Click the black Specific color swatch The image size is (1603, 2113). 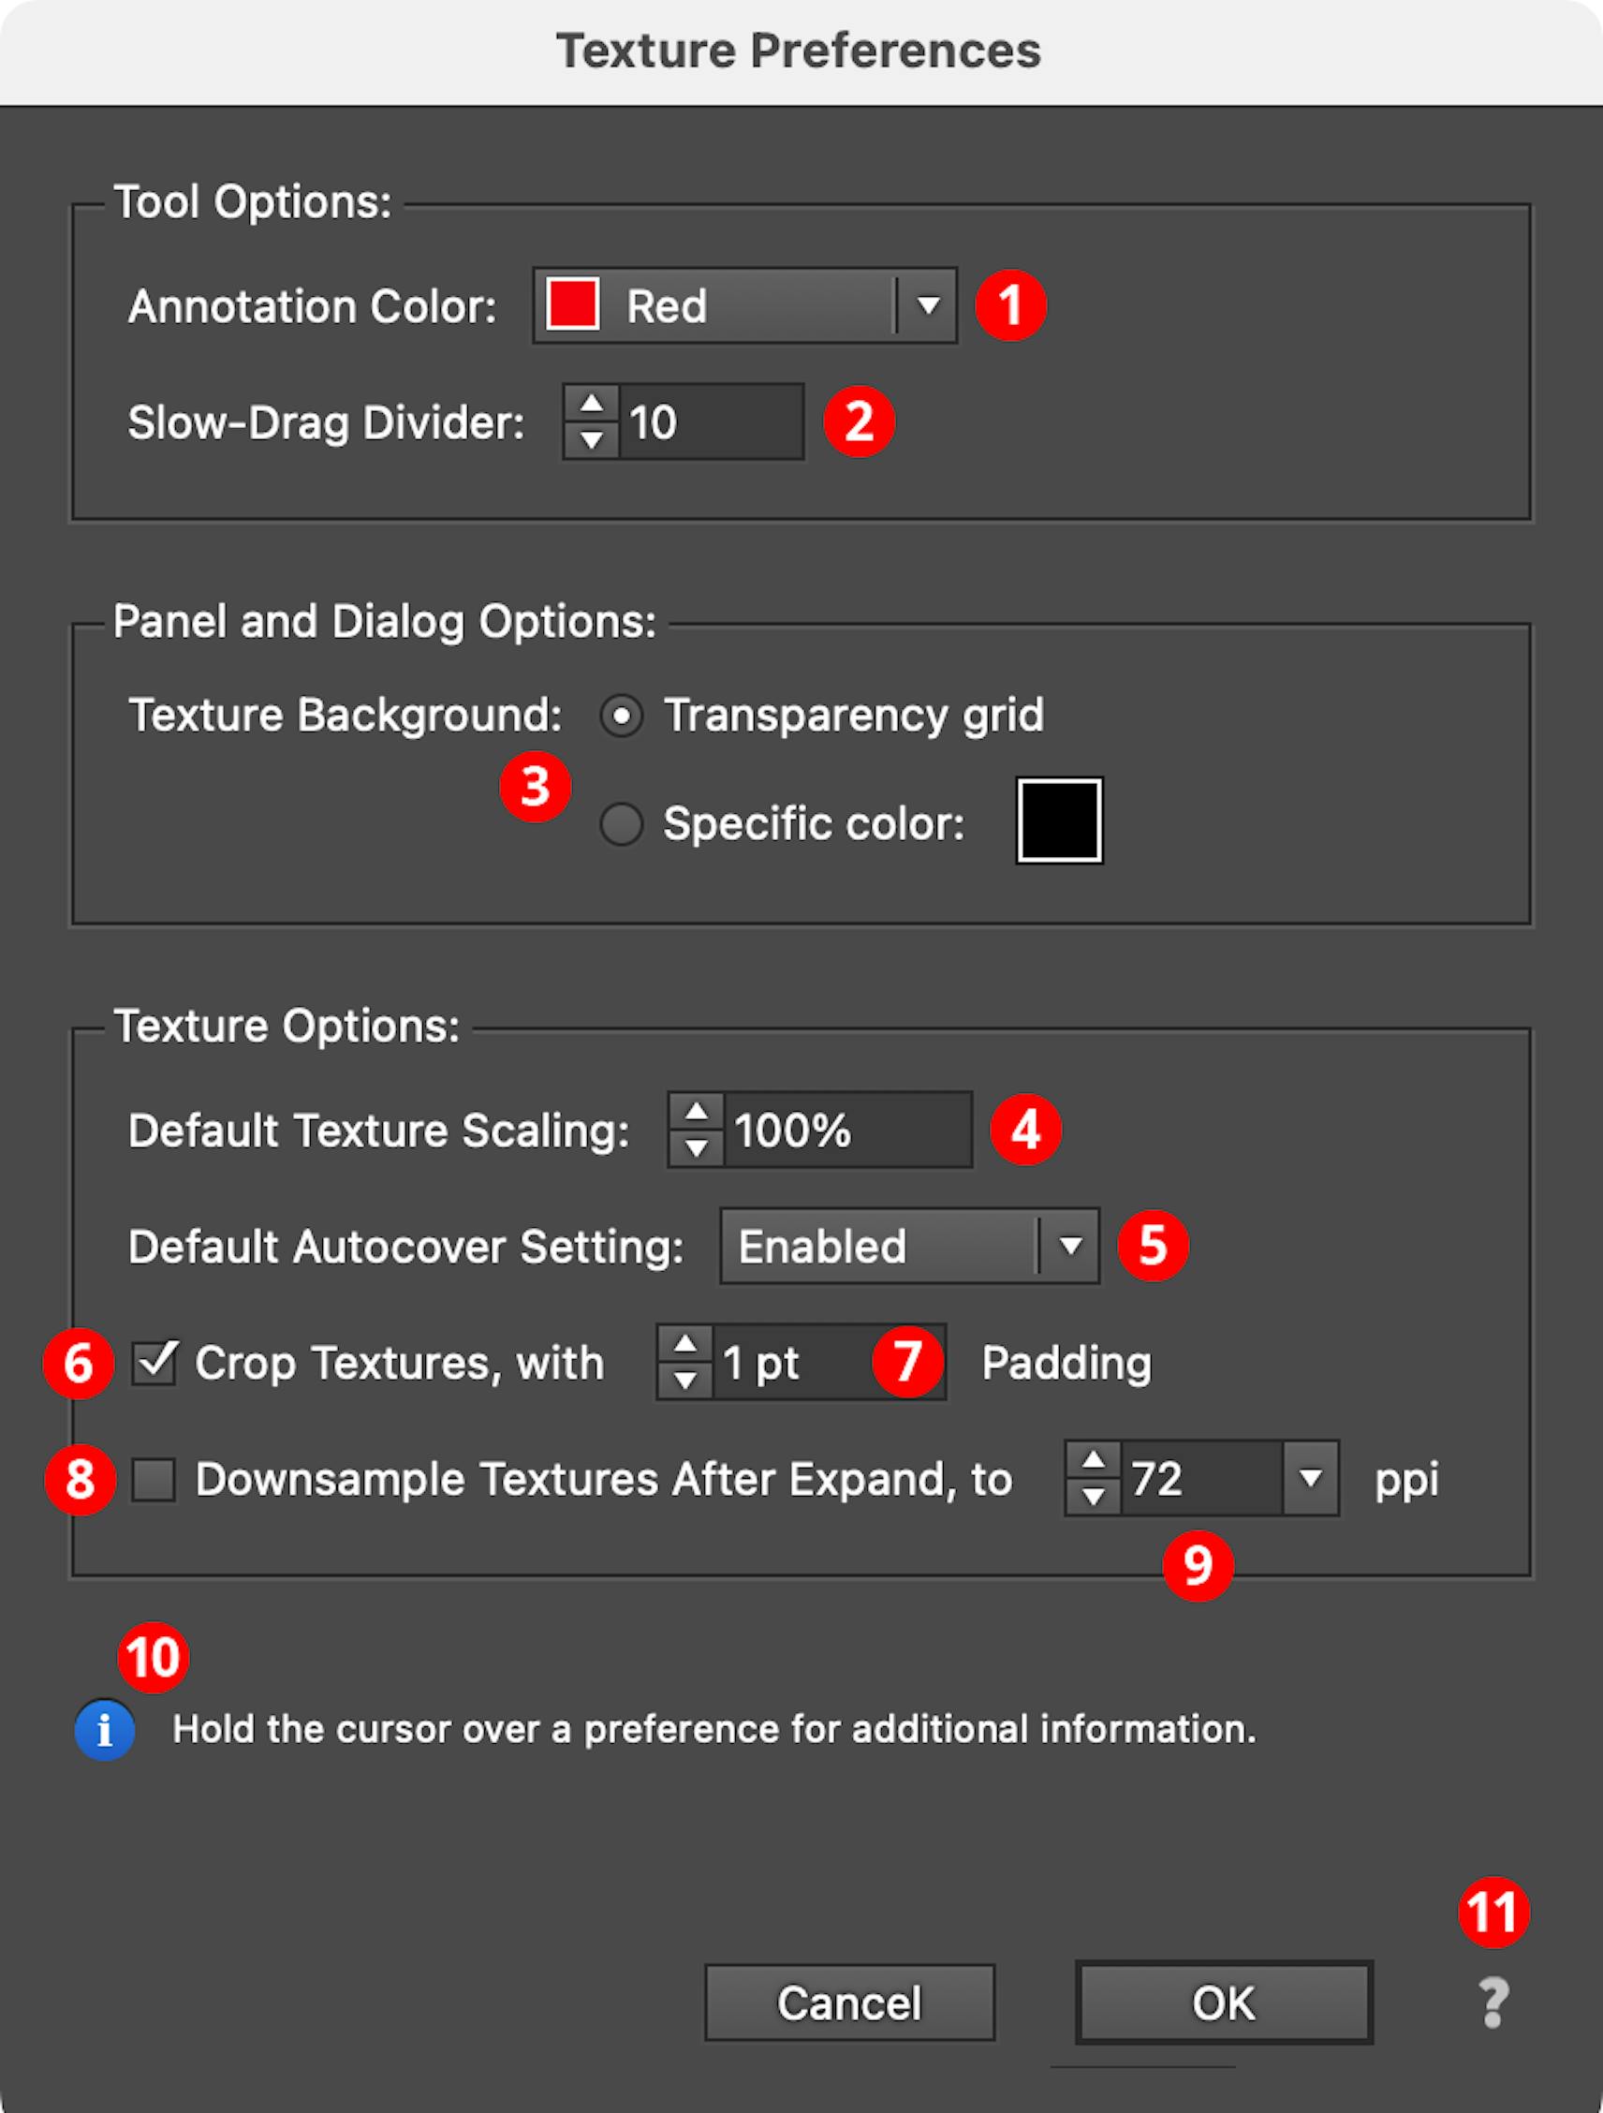pyautogui.click(x=1060, y=820)
